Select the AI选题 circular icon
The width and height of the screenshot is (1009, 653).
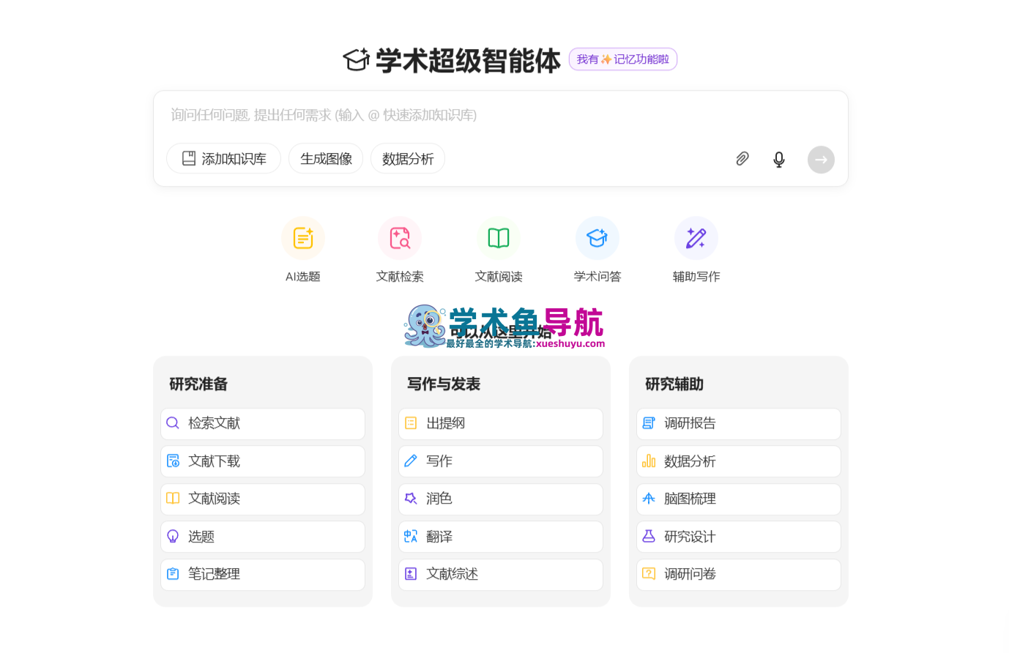(x=302, y=237)
